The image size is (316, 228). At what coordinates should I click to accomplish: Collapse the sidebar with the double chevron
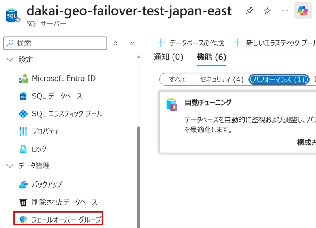pos(132,43)
